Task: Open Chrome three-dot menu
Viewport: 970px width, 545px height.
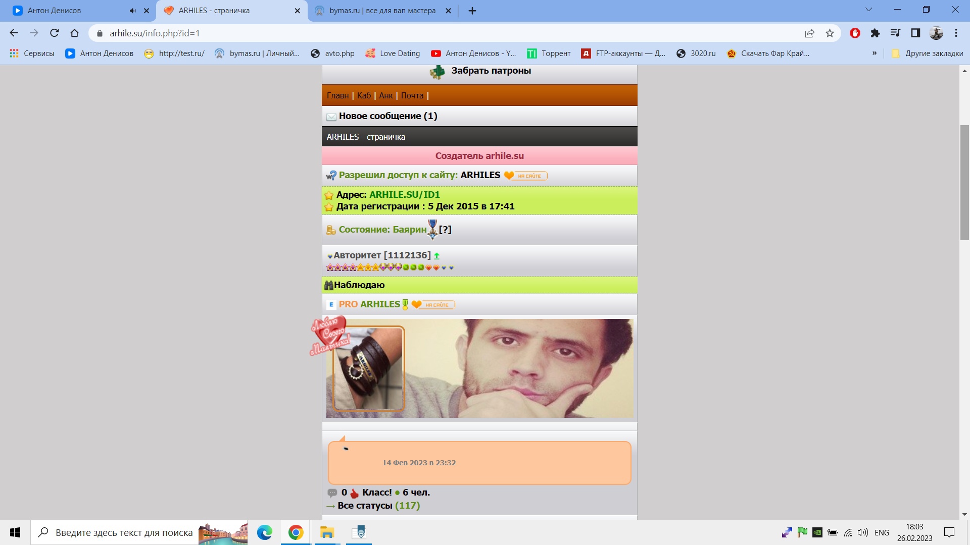Action: click(x=956, y=33)
